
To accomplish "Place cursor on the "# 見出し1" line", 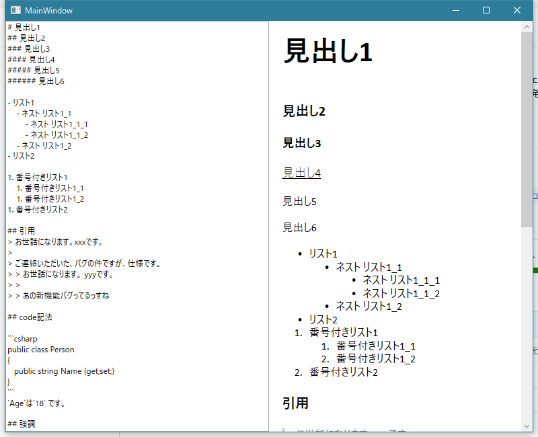I will click(x=24, y=26).
